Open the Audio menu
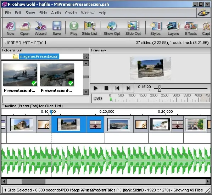The height and width of the screenshot is (195, 212). click(x=56, y=13)
